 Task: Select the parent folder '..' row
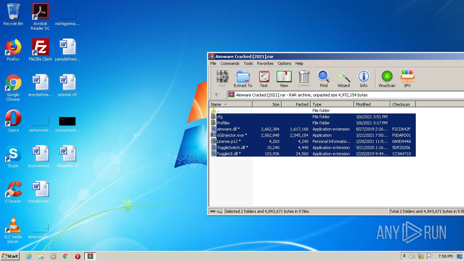313,111
